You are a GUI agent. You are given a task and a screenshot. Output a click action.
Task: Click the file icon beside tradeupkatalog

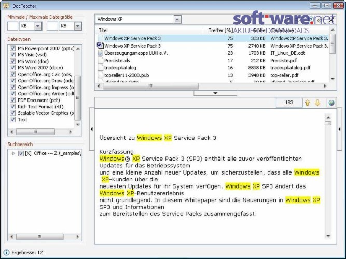(x=100, y=67)
